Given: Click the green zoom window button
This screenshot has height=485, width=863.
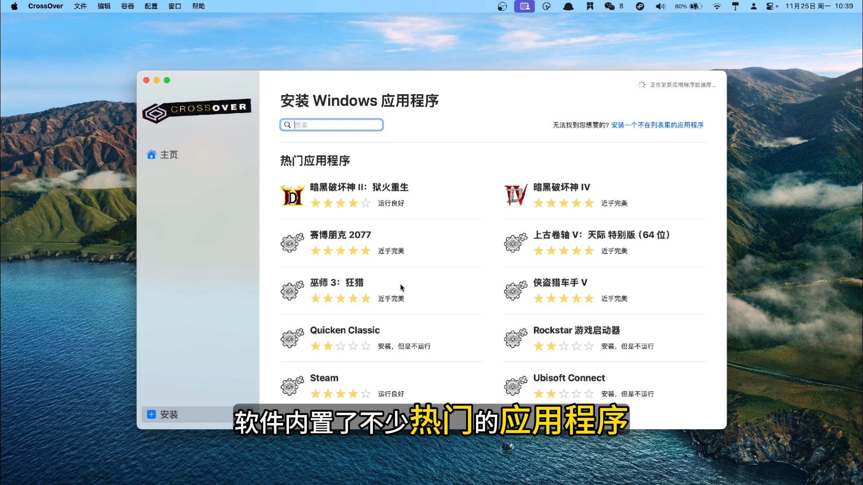Looking at the screenshot, I should (167, 80).
